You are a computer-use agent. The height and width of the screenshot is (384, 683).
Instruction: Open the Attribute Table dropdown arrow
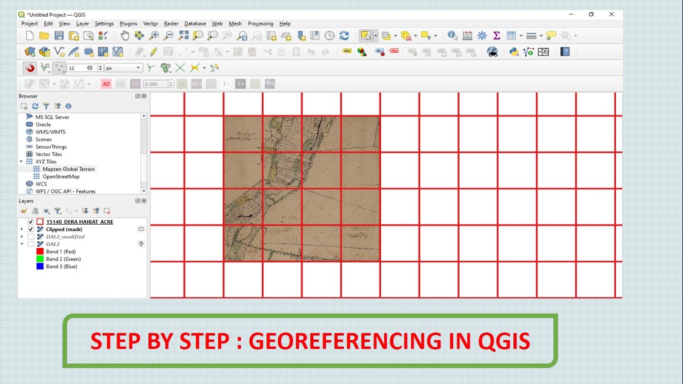point(521,36)
